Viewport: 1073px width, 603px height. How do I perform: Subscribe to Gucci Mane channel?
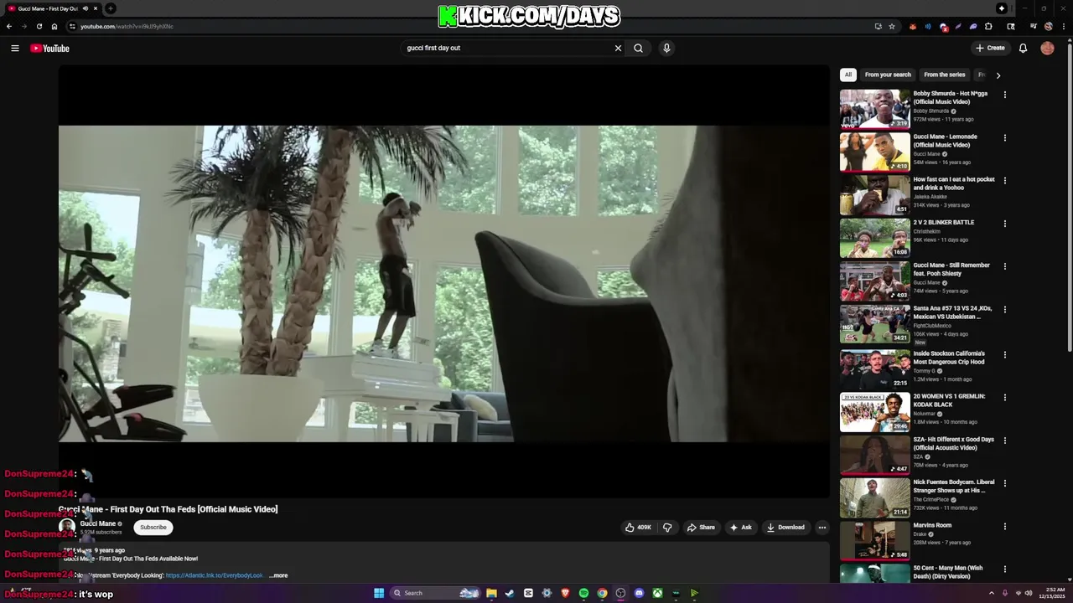point(153,528)
